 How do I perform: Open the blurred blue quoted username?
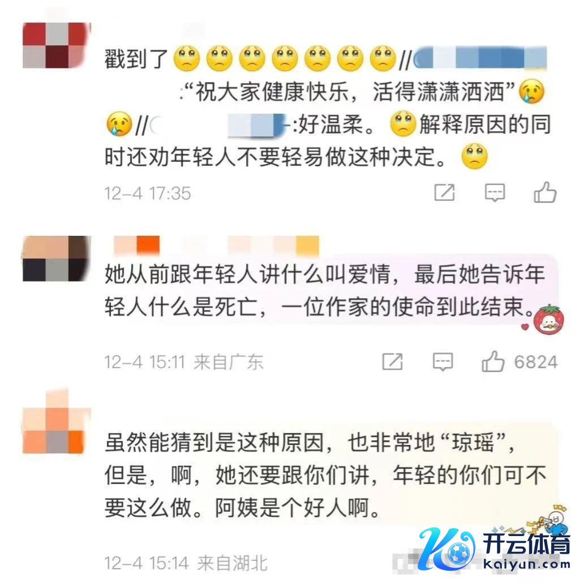coord(480,58)
